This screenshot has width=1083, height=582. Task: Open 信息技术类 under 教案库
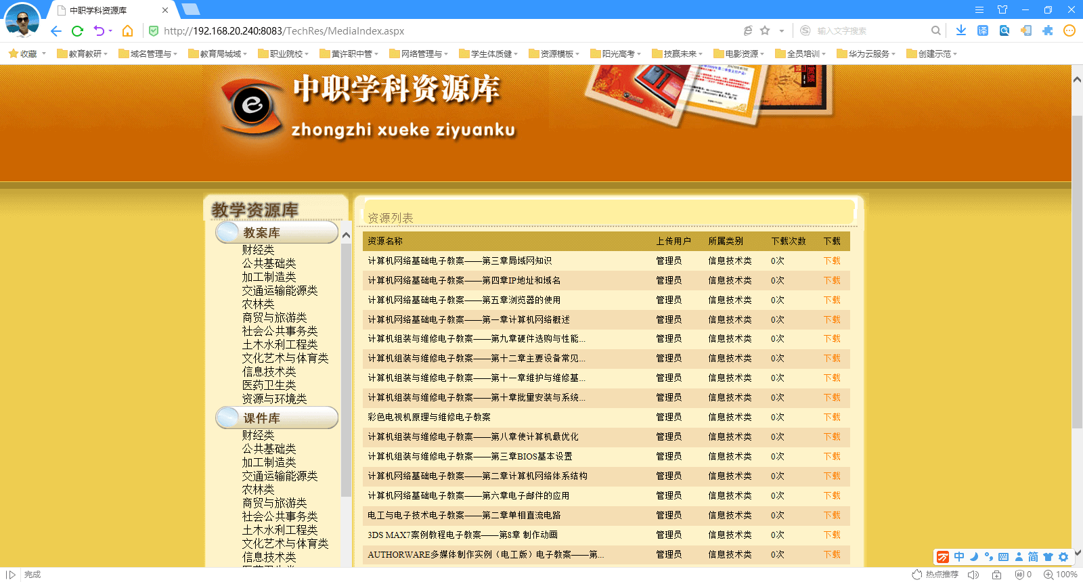(x=269, y=372)
